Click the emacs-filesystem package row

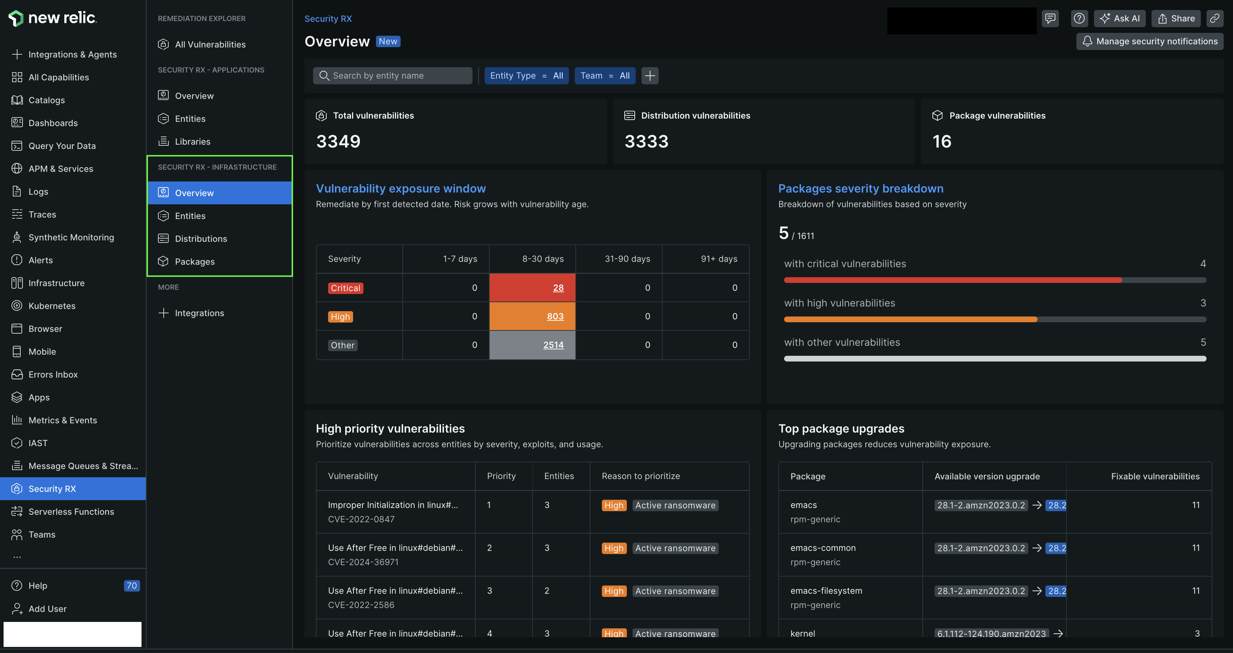(x=995, y=598)
